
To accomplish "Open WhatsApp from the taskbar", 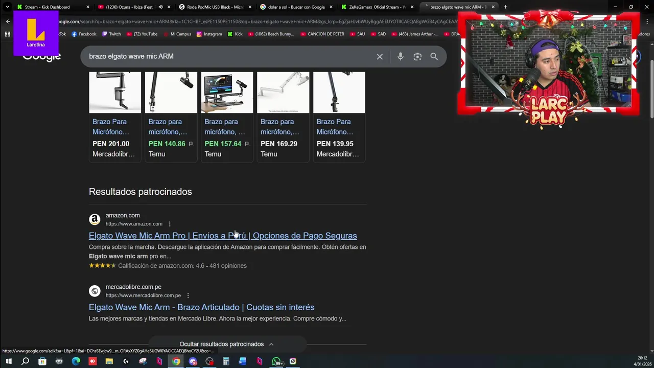I will tap(276, 361).
